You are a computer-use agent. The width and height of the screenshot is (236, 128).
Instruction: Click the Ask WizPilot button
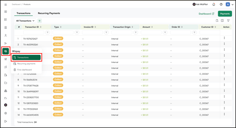click(200, 4)
